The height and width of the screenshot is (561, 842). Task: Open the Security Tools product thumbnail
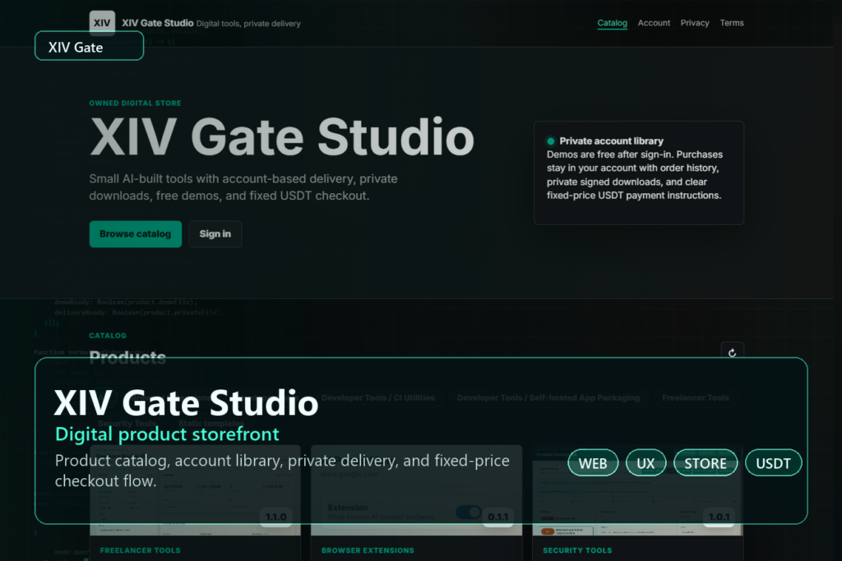[637, 490]
